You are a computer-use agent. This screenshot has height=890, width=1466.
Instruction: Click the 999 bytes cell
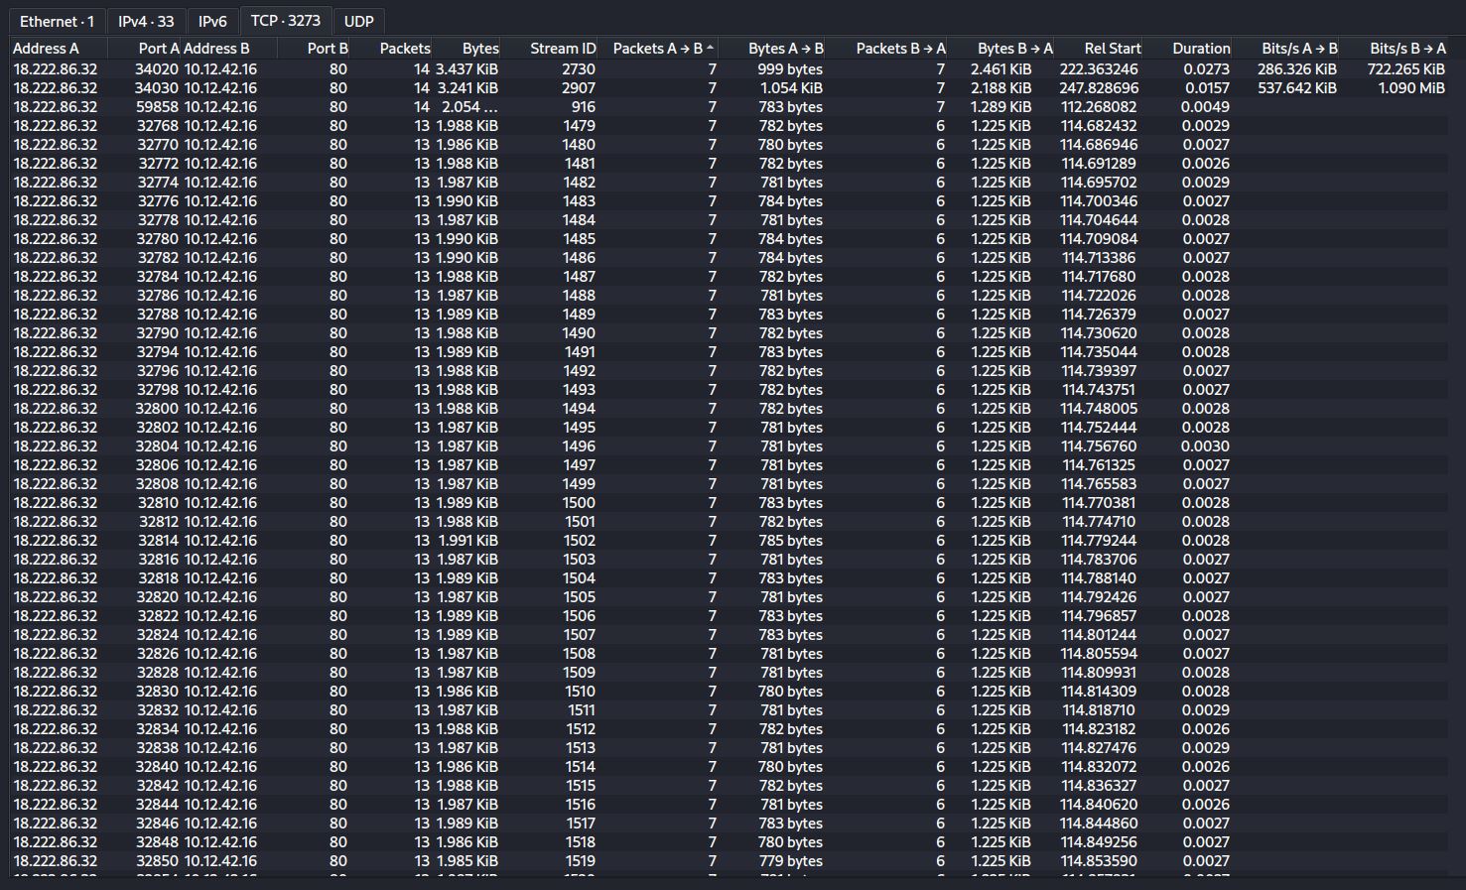790,69
